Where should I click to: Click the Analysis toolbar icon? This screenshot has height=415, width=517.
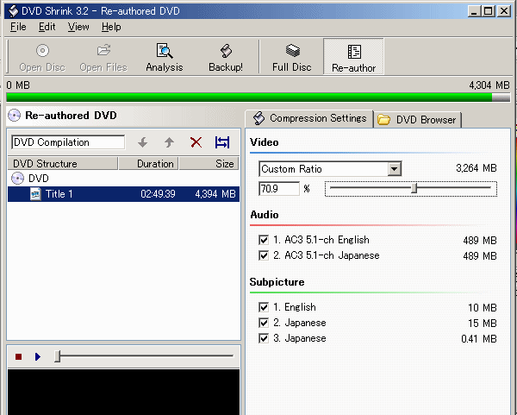(x=164, y=57)
